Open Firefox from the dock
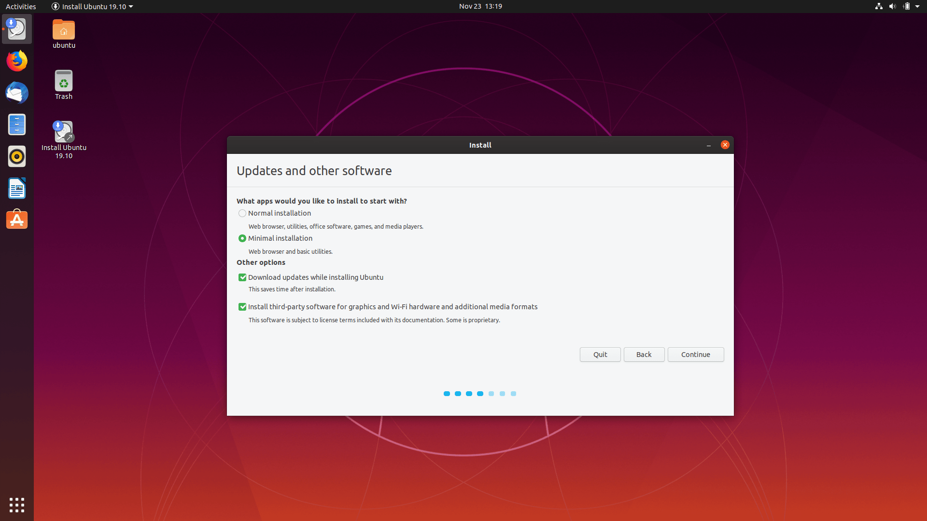Image resolution: width=927 pixels, height=521 pixels. (x=17, y=61)
